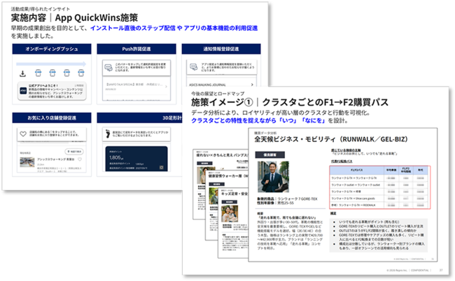The height and width of the screenshot is (281, 455).
Task: Click the footprint icon in the 3D foot measurement card
Action: click(x=108, y=134)
